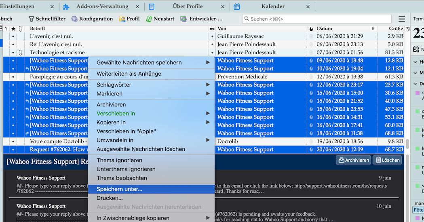The height and width of the screenshot is (222, 424).
Task: Close the Über Profile tab
Action: point(223,7)
